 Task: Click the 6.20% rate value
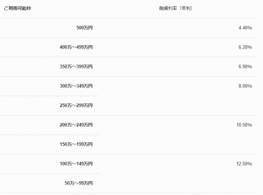point(245,47)
